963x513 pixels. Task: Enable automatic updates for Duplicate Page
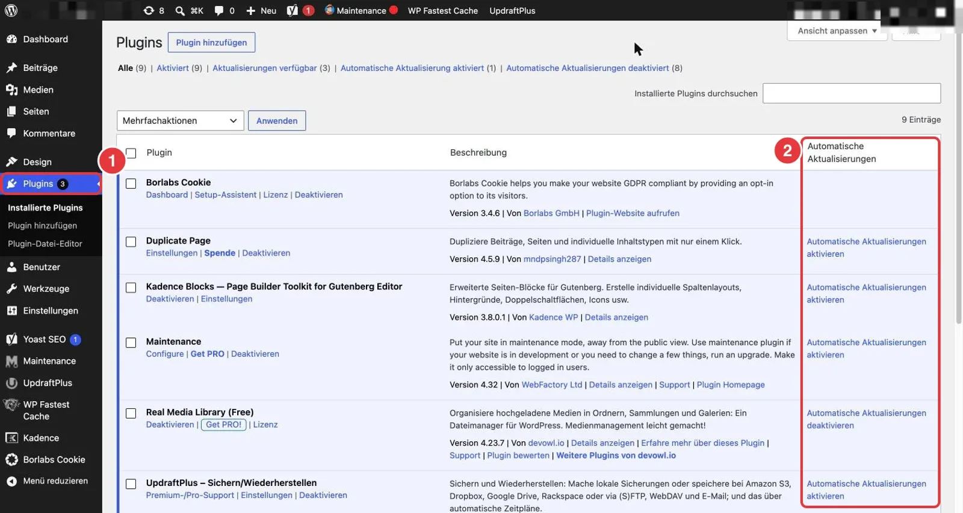click(x=866, y=248)
